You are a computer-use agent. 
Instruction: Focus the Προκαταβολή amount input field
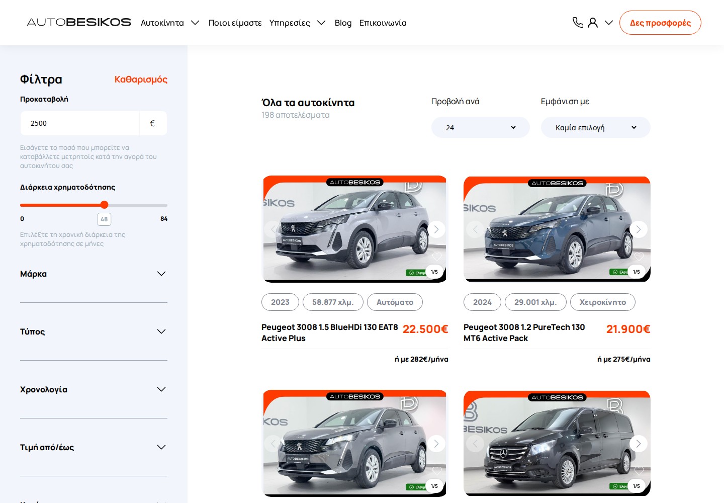(x=80, y=123)
